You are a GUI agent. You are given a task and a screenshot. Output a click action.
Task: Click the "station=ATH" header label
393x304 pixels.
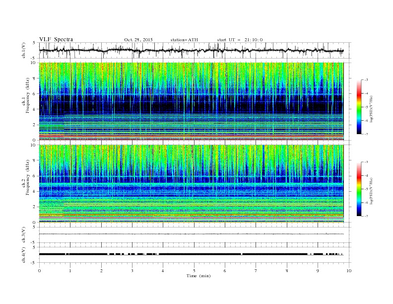pyautogui.click(x=184, y=40)
